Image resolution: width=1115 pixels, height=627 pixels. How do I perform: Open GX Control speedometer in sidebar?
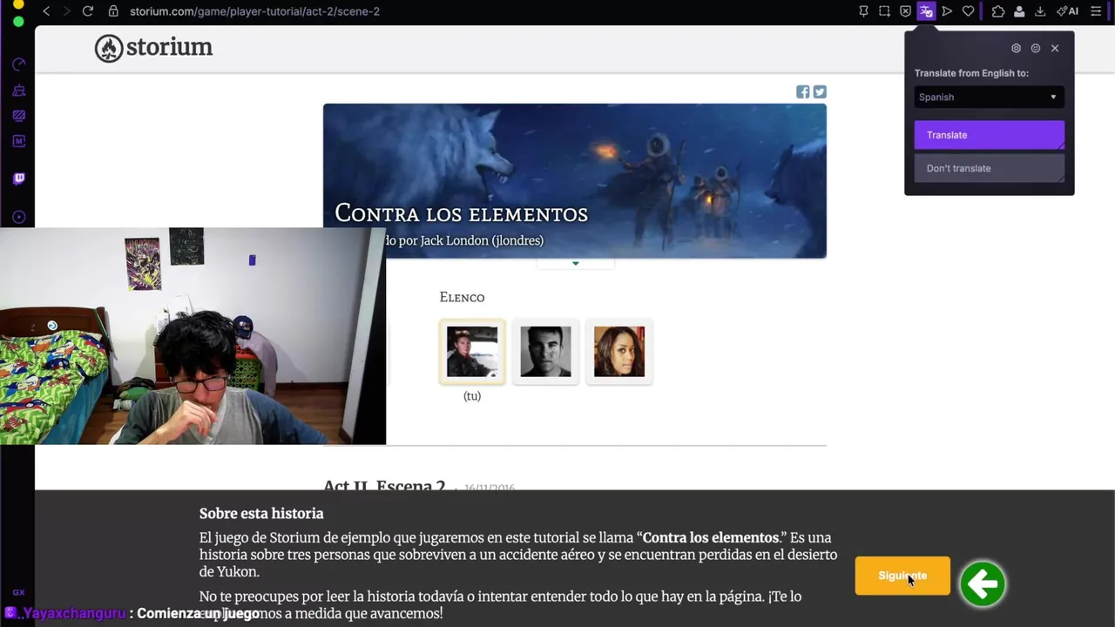click(18, 65)
